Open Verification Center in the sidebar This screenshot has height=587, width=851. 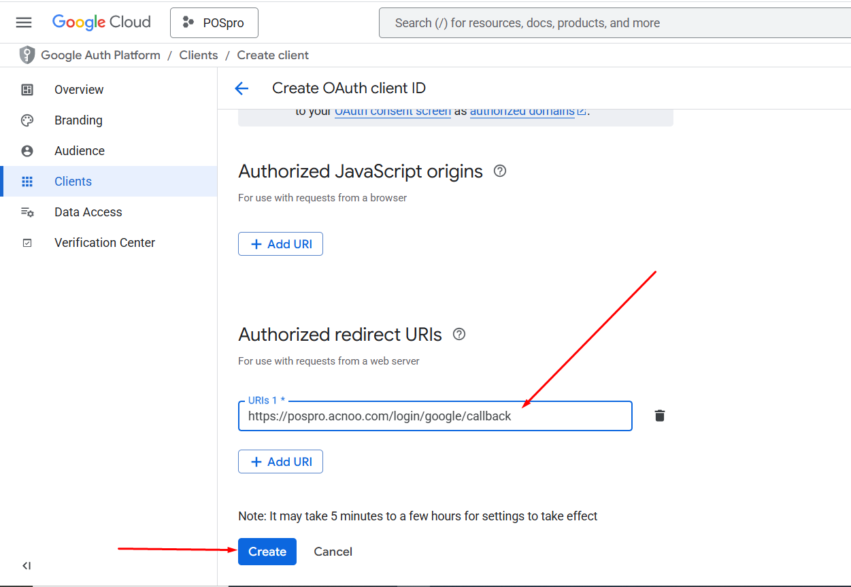[105, 243]
